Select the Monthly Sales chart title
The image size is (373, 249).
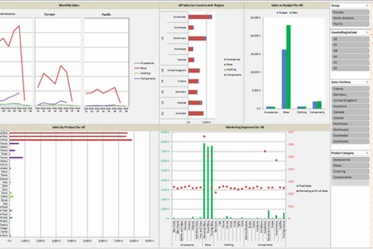click(x=69, y=5)
